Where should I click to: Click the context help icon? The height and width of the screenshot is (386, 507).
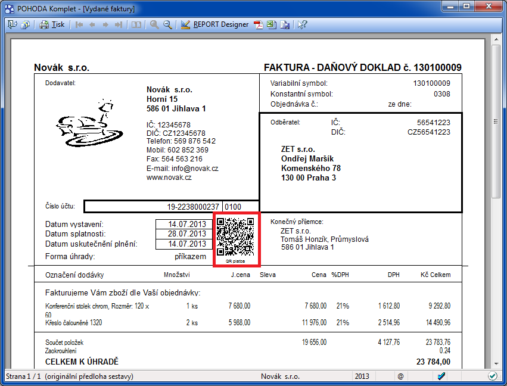pos(303,24)
